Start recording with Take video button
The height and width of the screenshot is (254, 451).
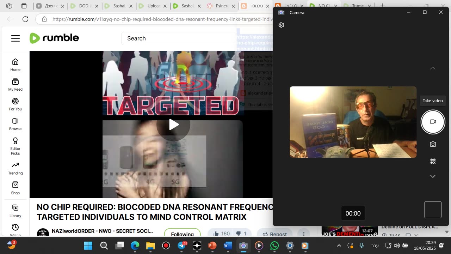click(x=433, y=122)
